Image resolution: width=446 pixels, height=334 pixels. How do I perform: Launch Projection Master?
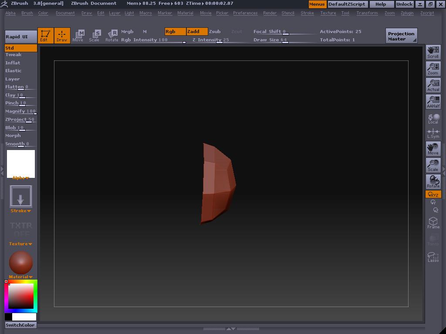coord(401,35)
